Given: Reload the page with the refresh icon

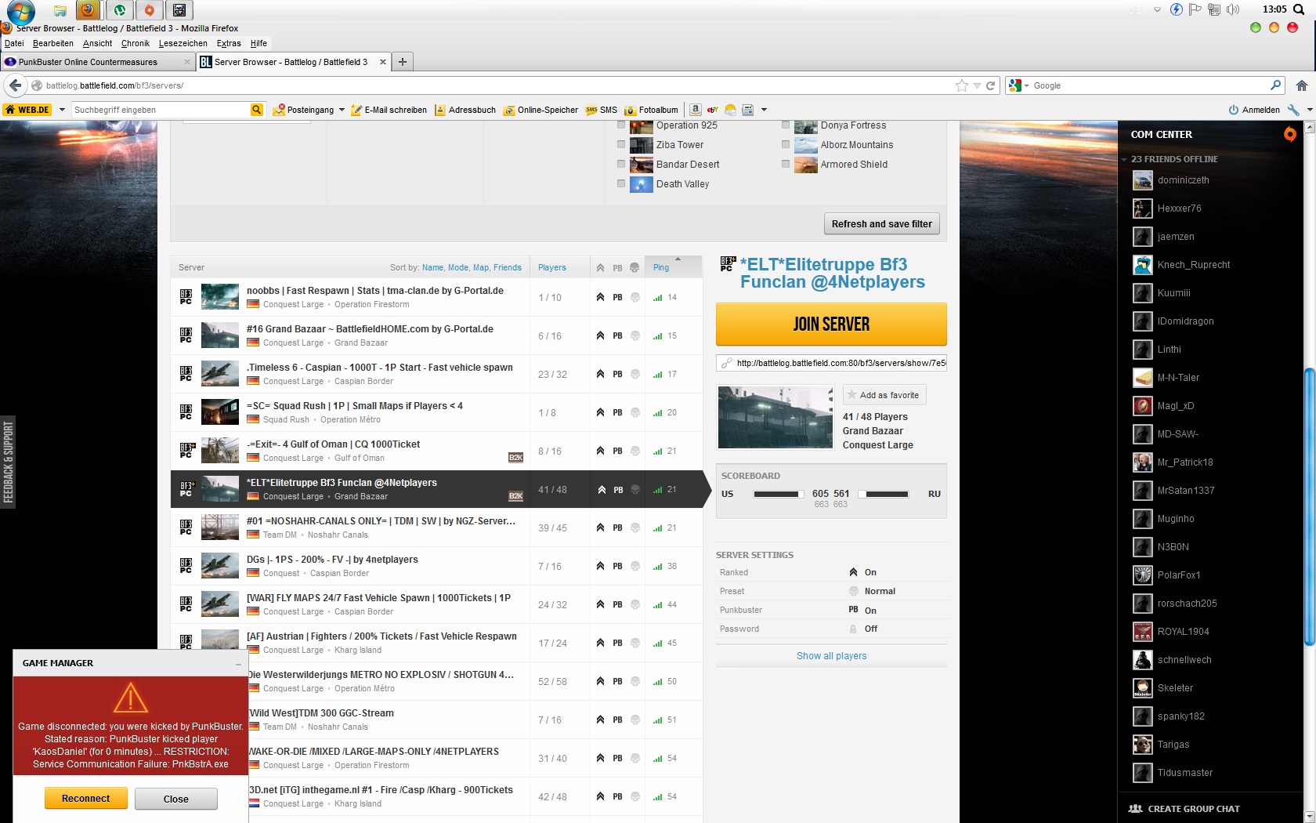Looking at the screenshot, I should [x=990, y=85].
